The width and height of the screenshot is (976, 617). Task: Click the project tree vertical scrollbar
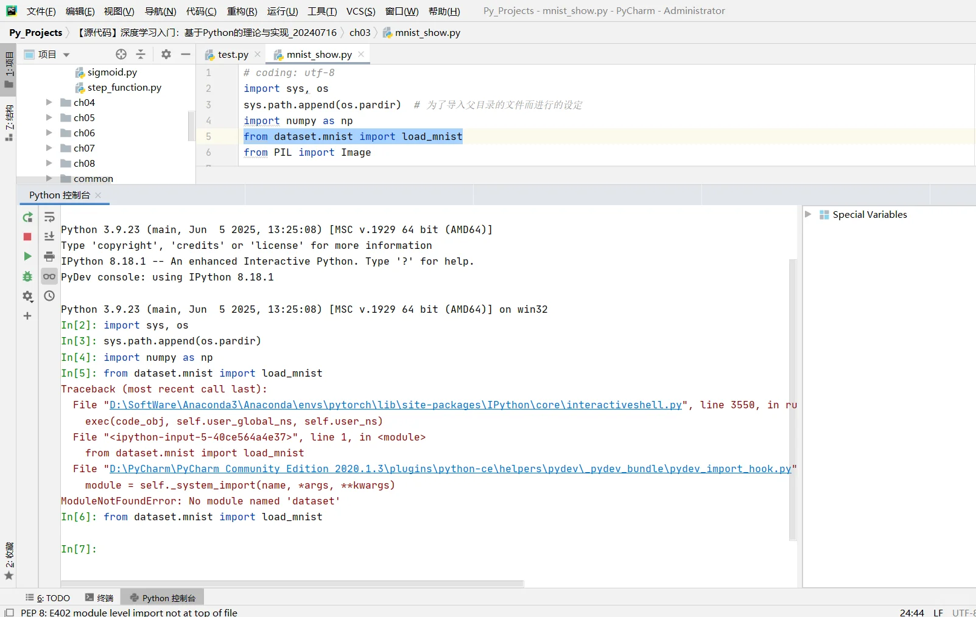coord(192,126)
